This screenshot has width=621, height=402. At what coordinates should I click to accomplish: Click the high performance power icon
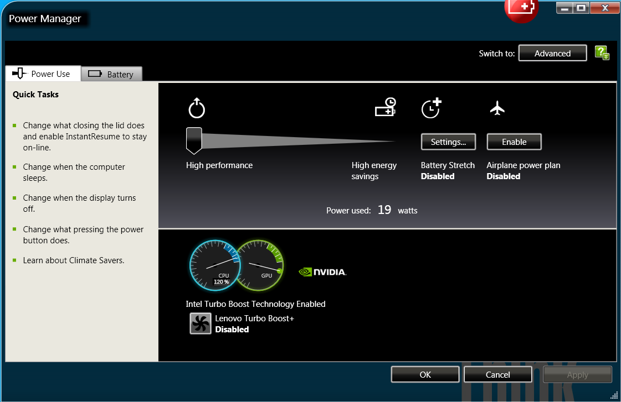pyautogui.click(x=197, y=108)
